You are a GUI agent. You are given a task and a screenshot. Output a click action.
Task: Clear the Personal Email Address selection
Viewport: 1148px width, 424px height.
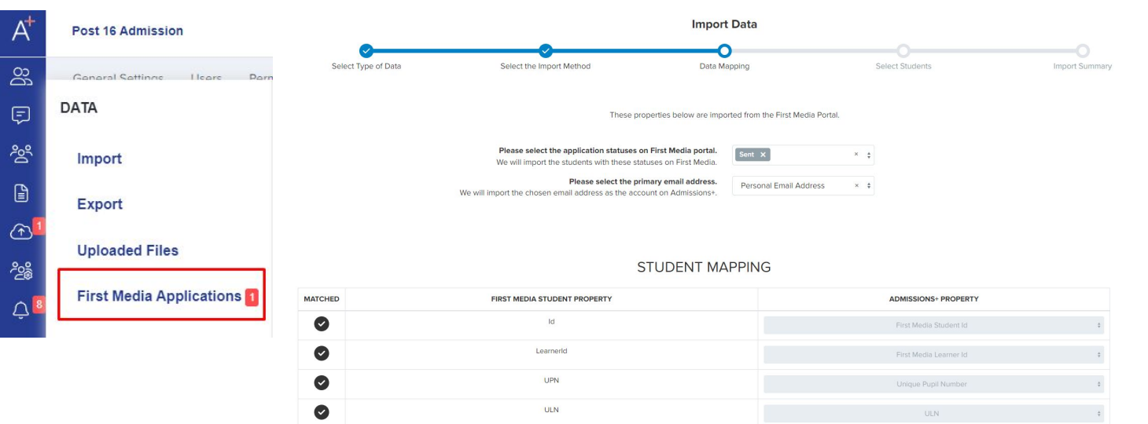(856, 186)
